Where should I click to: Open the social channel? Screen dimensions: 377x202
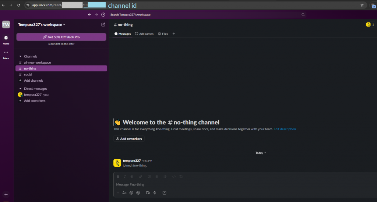click(x=61, y=74)
